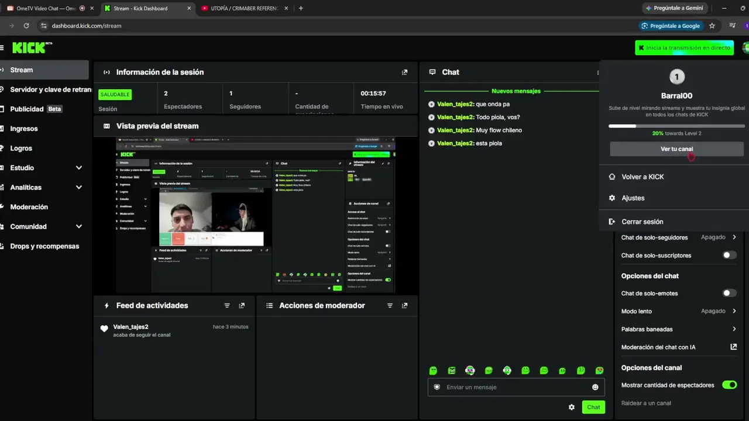The width and height of the screenshot is (749, 421).
Task: Toggle Chat de solo-suscriptores switch
Action: pyautogui.click(x=729, y=256)
